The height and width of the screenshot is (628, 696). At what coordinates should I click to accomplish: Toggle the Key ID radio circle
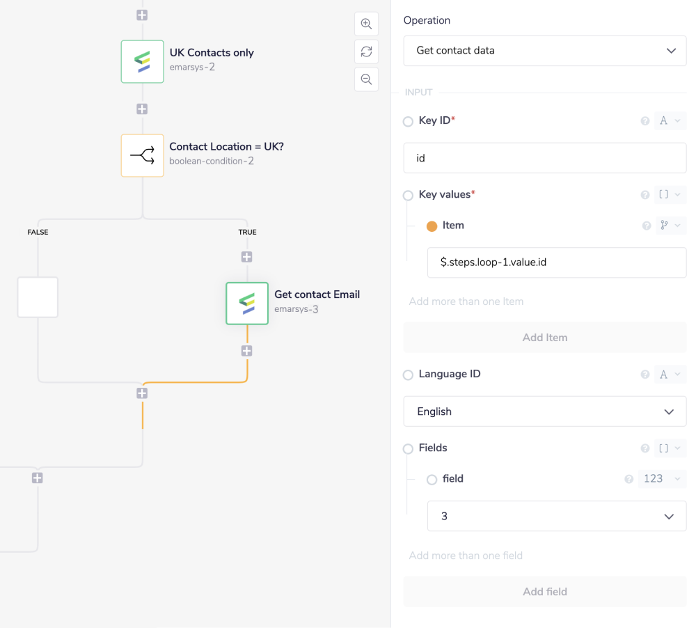(409, 122)
